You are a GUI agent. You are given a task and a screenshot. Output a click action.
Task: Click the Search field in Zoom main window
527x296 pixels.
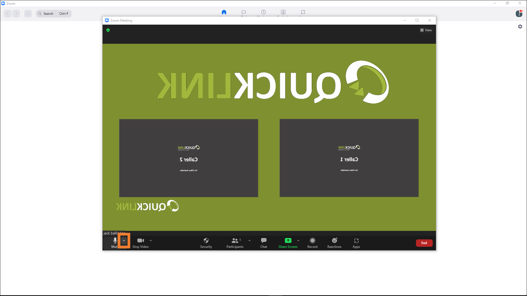54,14
